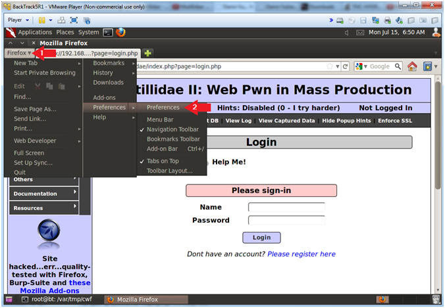Screen dimensions: 445x308
Task: Click the VMware send Ctrl+Alt+Del icon
Action: [61, 20]
